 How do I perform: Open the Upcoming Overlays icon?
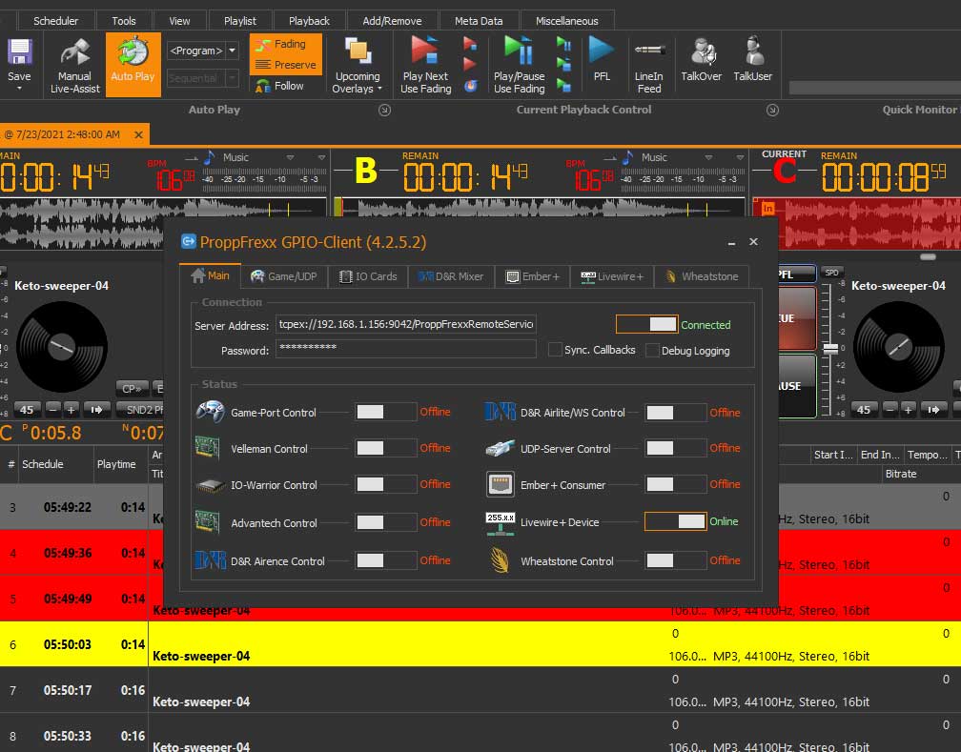click(x=358, y=51)
